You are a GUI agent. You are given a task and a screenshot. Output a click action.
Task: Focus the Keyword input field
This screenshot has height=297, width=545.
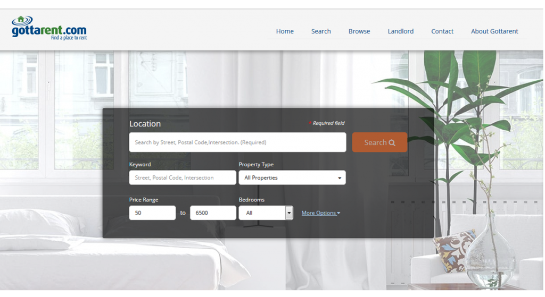[x=183, y=177]
